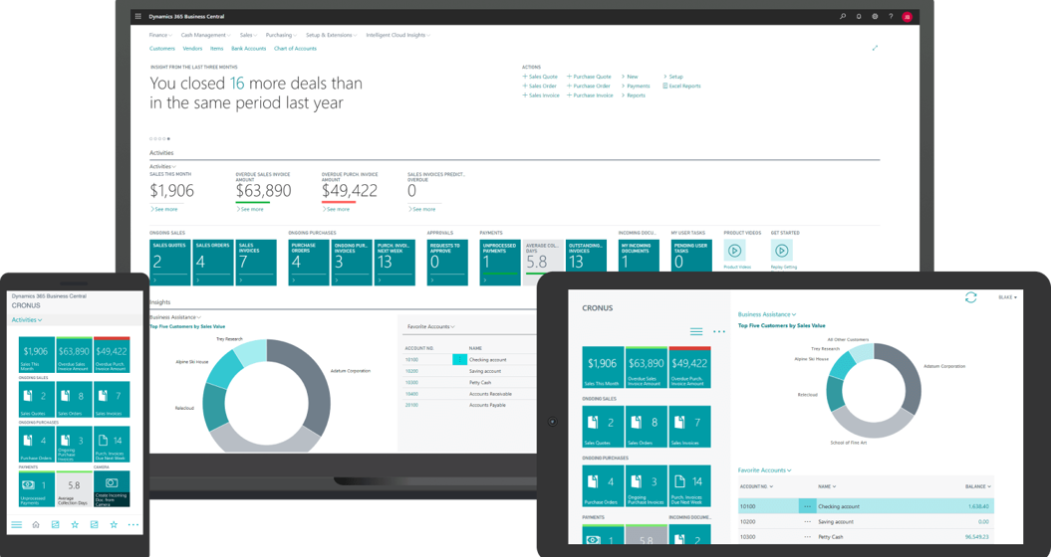
Task: Tap the home icon on phone bottom bar
Action: [36, 525]
